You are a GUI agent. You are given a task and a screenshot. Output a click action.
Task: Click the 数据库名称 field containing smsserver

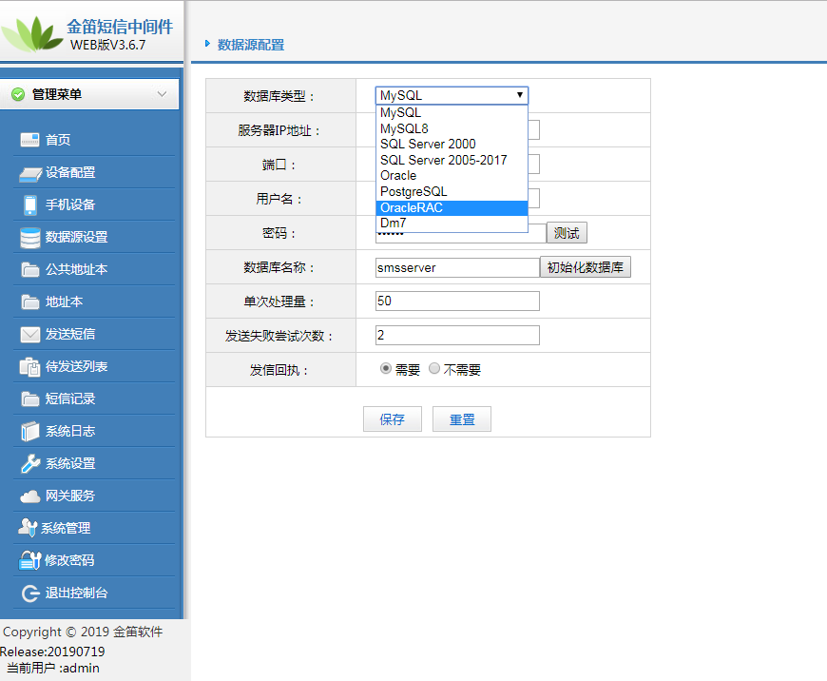[456, 268]
